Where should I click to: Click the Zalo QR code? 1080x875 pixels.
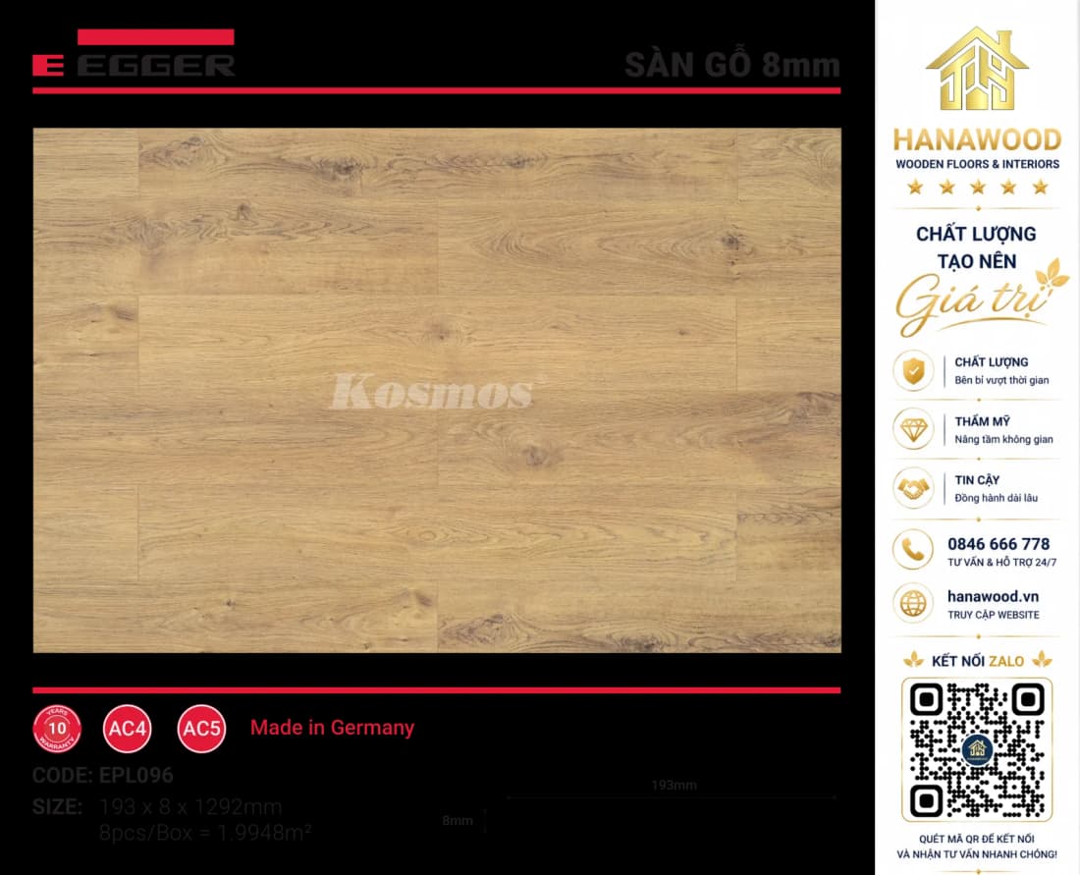click(977, 749)
